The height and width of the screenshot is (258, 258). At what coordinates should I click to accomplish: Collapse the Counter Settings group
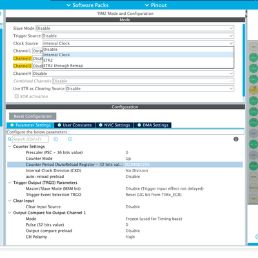(x=10, y=146)
